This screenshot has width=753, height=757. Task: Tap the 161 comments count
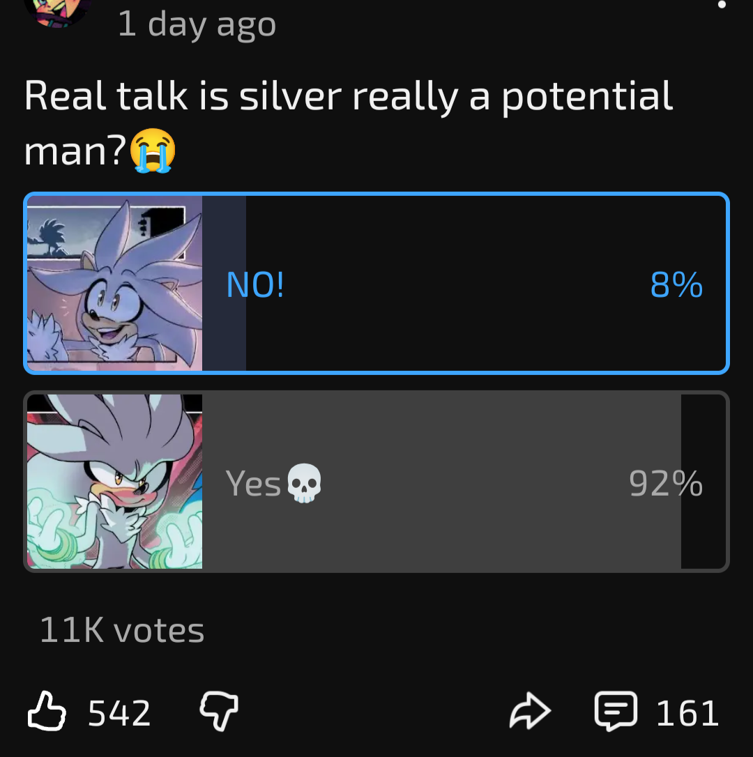click(x=687, y=713)
